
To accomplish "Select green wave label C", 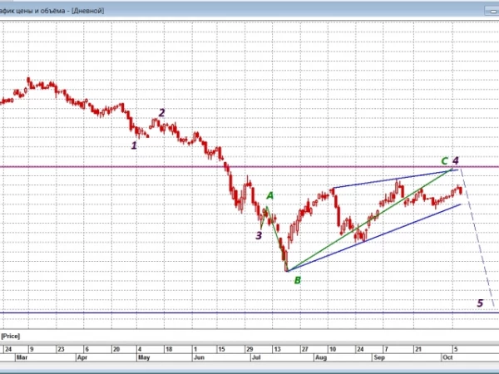I will 445,161.
